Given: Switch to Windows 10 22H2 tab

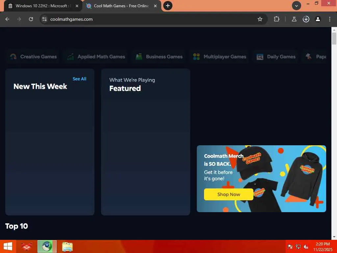Looking at the screenshot, I should click(43, 6).
